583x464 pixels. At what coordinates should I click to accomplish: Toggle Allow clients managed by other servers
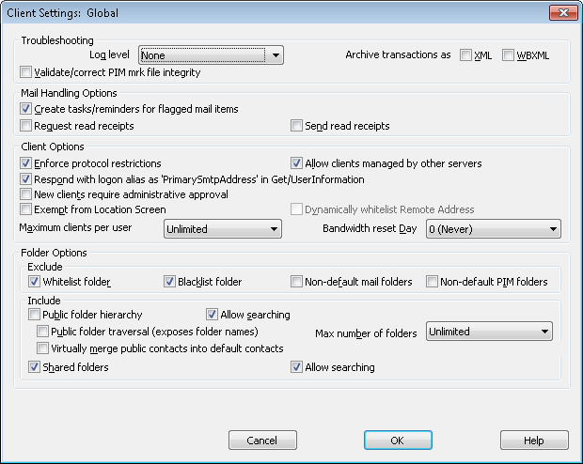point(297,163)
